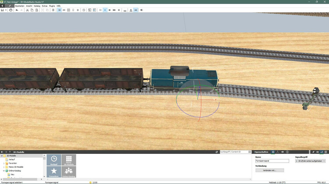Click the pencil edit mode icon
The image size is (329, 184).
point(10,6)
